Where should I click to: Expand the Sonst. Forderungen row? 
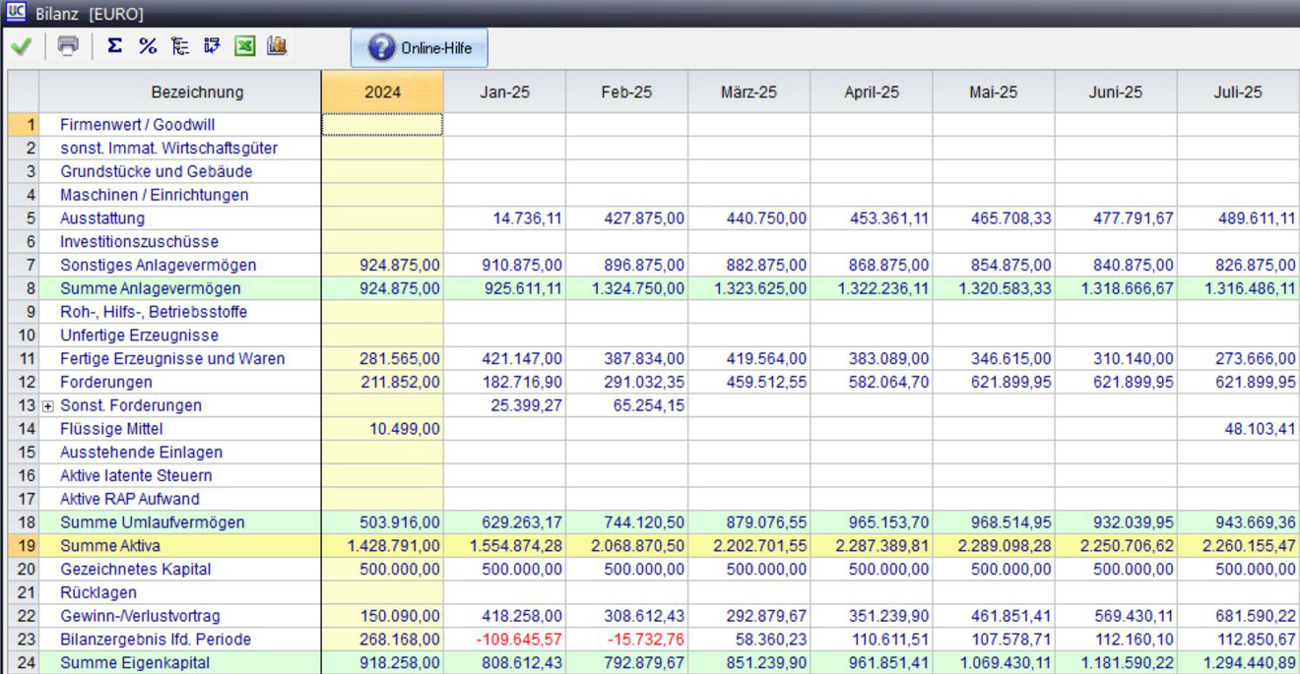tap(48, 406)
